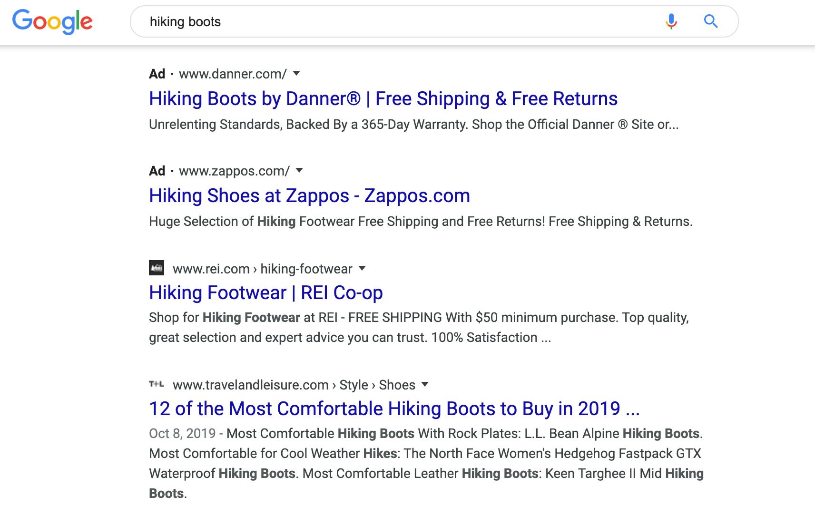Click the www.zappos.com/ URL text
Viewport: 815px width, 526px height.
click(234, 171)
